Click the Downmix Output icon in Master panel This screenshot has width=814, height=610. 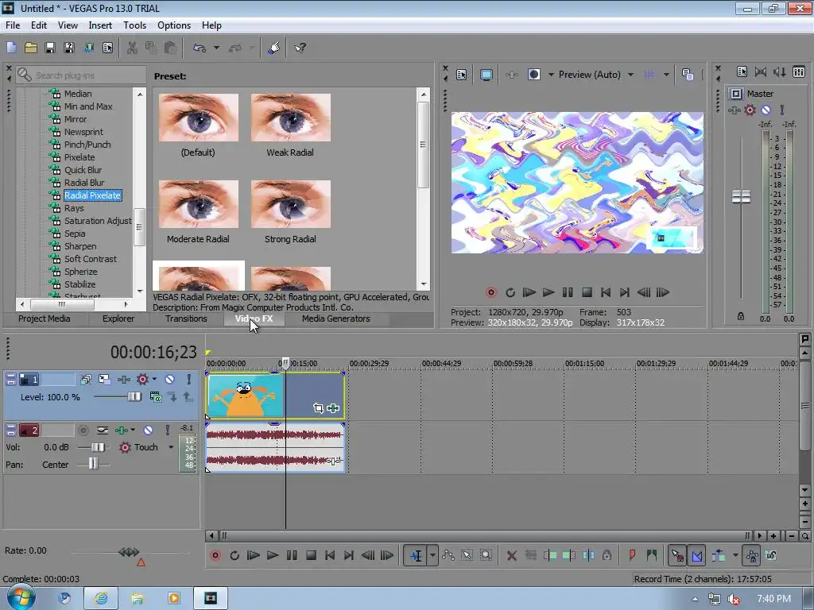pos(761,72)
